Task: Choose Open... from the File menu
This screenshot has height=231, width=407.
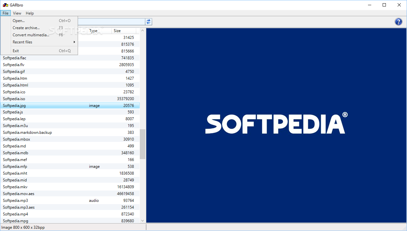Action: click(39, 21)
